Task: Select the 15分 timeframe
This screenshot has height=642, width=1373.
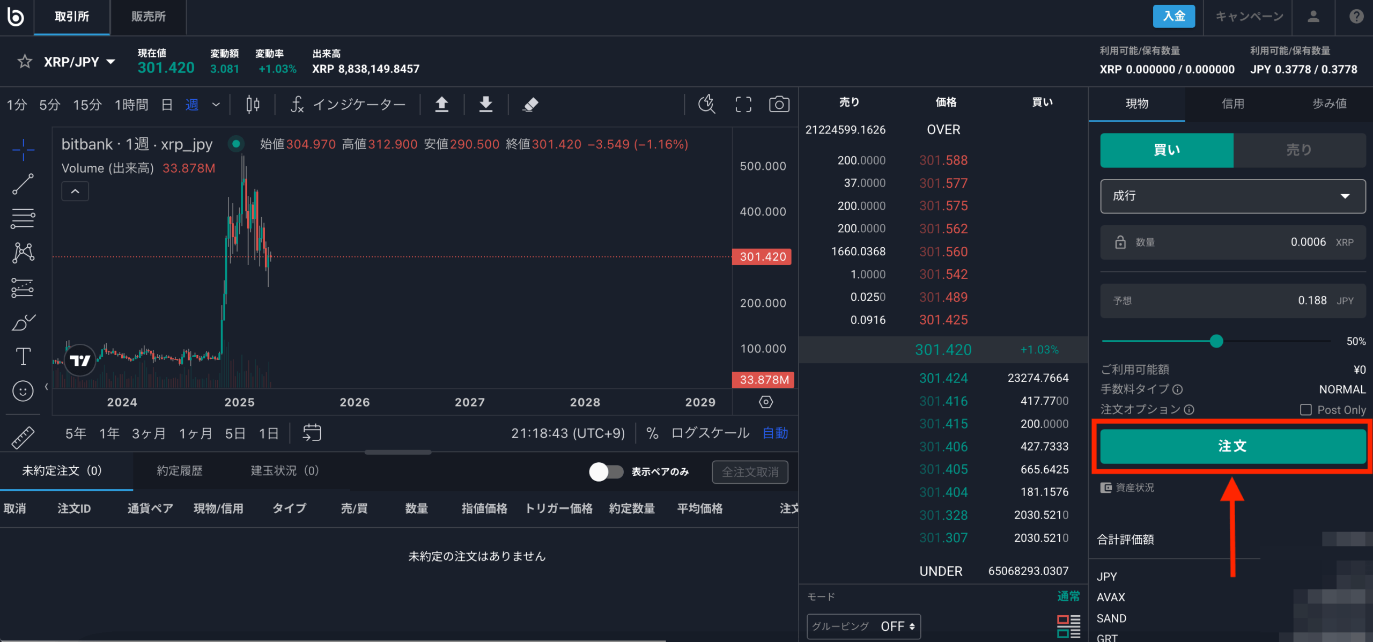Action: [x=87, y=105]
